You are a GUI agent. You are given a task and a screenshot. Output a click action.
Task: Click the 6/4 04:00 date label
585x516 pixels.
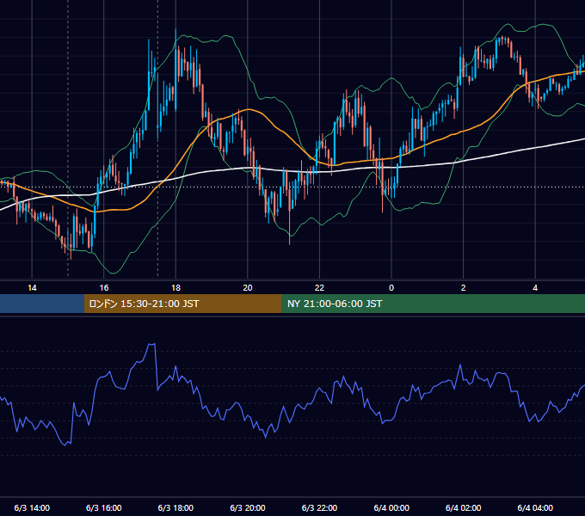[535, 507]
